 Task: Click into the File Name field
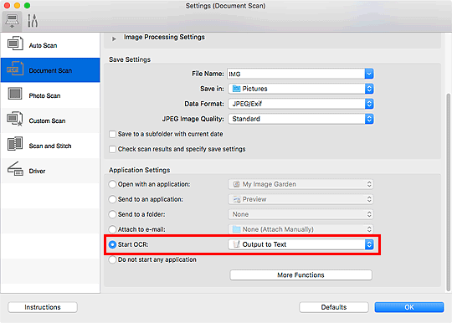296,74
